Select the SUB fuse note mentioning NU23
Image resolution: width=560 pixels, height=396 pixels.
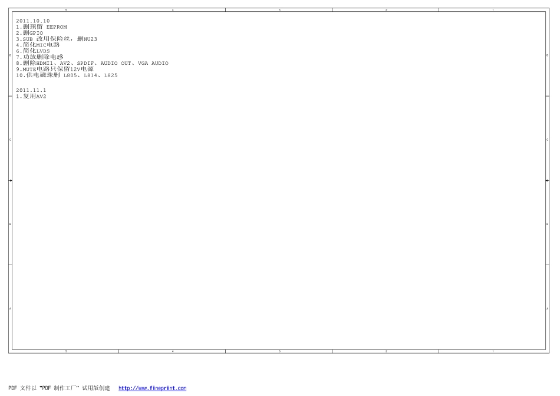[57, 39]
